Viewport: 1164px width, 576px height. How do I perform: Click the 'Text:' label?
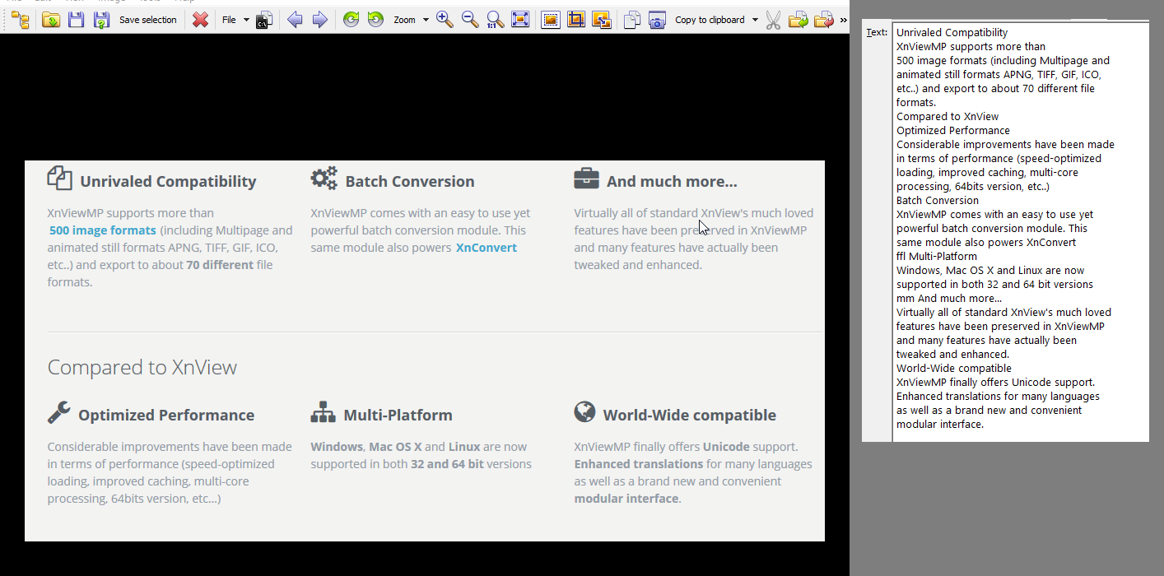[x=877, y=32]
